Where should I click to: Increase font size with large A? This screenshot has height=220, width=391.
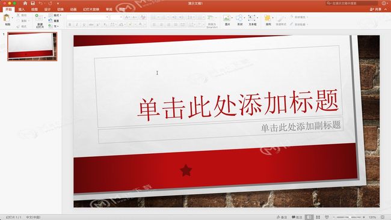point(127,17)
